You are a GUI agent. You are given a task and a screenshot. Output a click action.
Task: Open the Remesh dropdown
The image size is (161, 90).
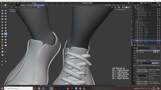pyautogui.click(x=124, y=5)
